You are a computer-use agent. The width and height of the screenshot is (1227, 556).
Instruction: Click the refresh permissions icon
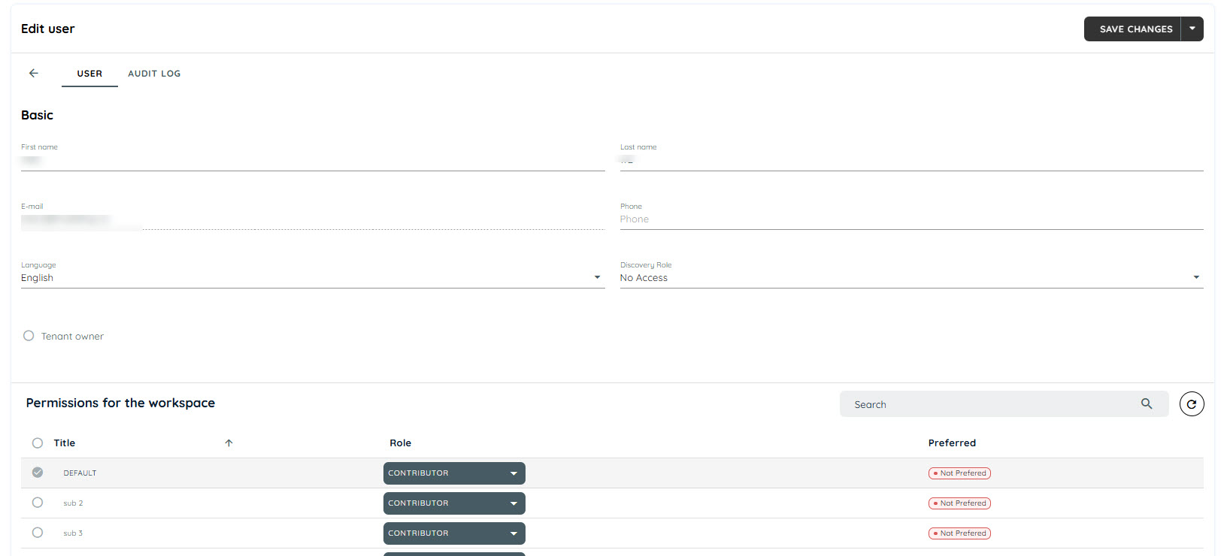tap(1192, 404)
